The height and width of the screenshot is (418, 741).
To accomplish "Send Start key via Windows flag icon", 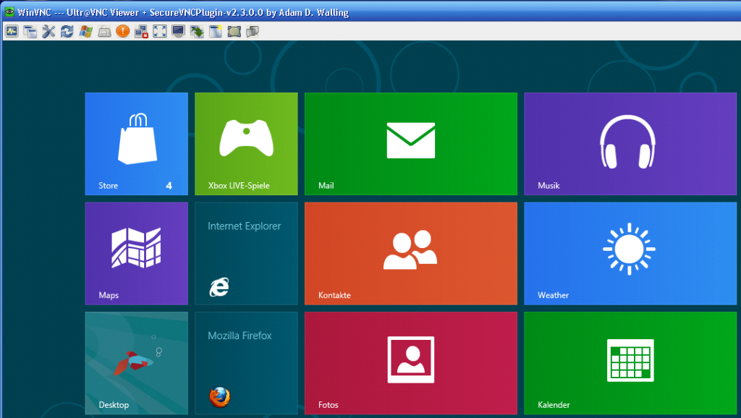I will [x=85, y=32].
